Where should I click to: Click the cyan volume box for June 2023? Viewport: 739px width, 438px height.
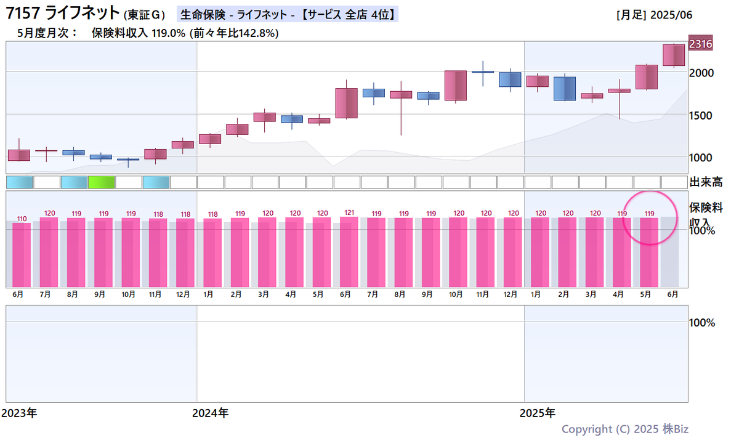19,182
